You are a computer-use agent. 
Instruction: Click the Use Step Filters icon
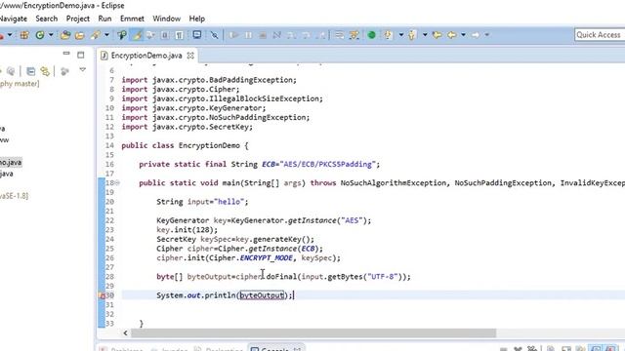tap(354, 35)
